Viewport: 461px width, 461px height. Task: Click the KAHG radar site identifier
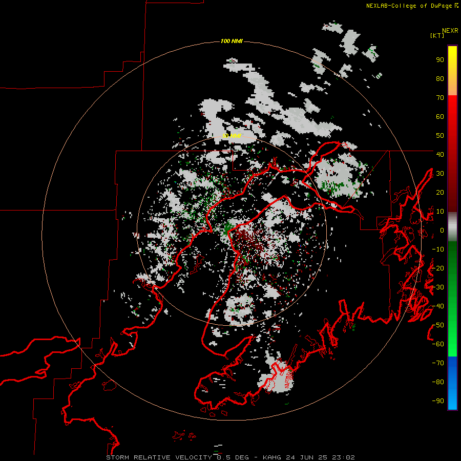(271, 457)
